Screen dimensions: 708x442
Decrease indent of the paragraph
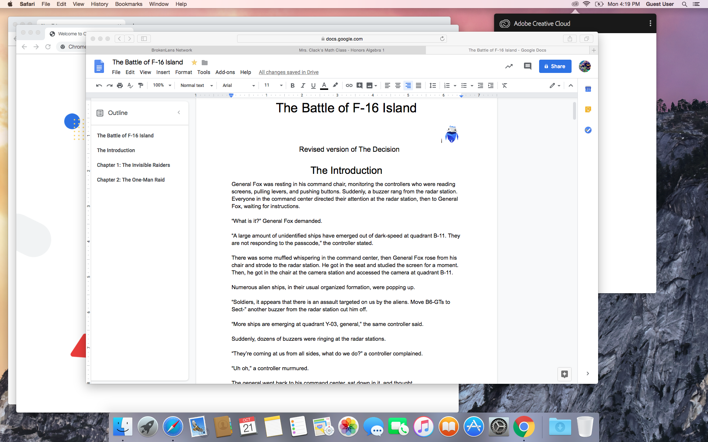480,85
